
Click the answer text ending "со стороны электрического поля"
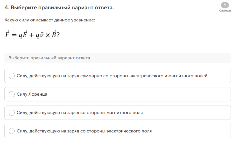84,131
